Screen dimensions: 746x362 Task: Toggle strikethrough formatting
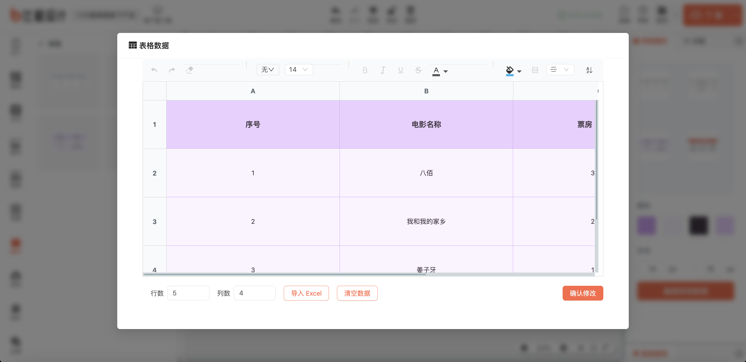tap(418, 70)
